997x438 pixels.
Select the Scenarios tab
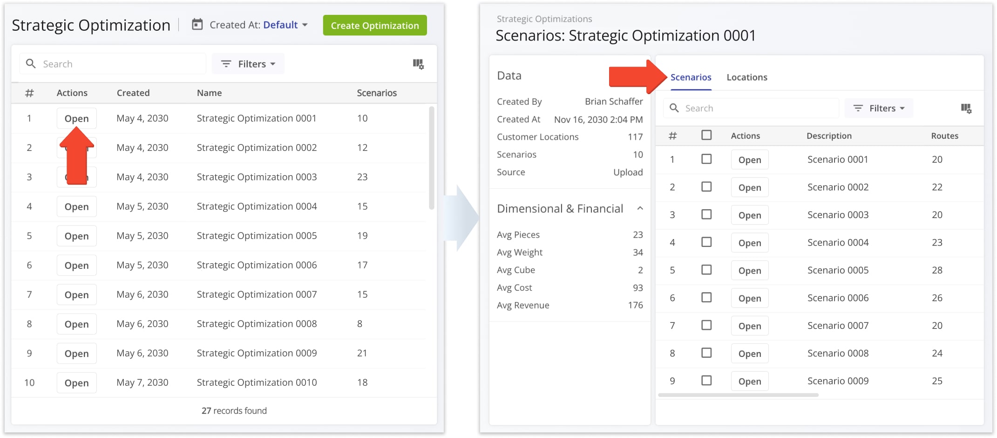(691, 77)
